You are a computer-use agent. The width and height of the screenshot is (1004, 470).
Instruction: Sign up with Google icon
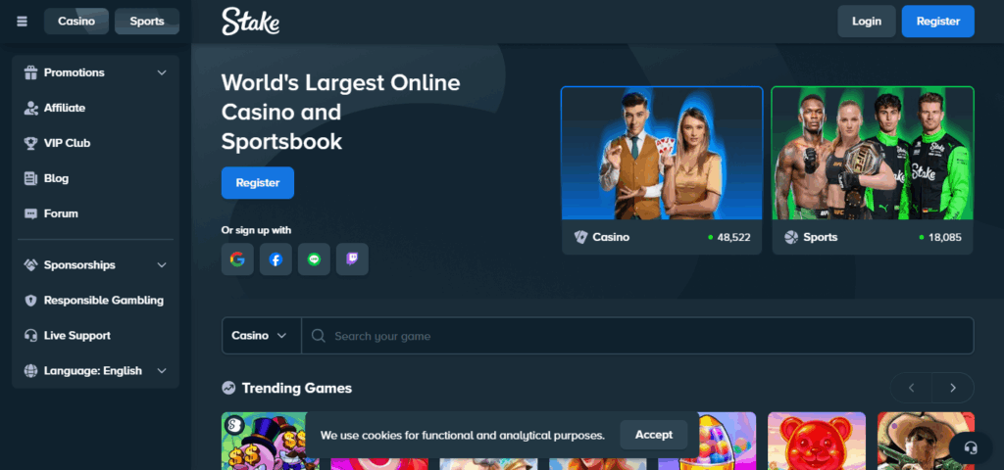[x=237, y=259]
